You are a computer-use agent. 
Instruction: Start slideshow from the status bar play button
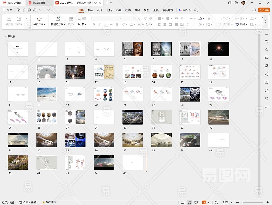click(204, 202)
